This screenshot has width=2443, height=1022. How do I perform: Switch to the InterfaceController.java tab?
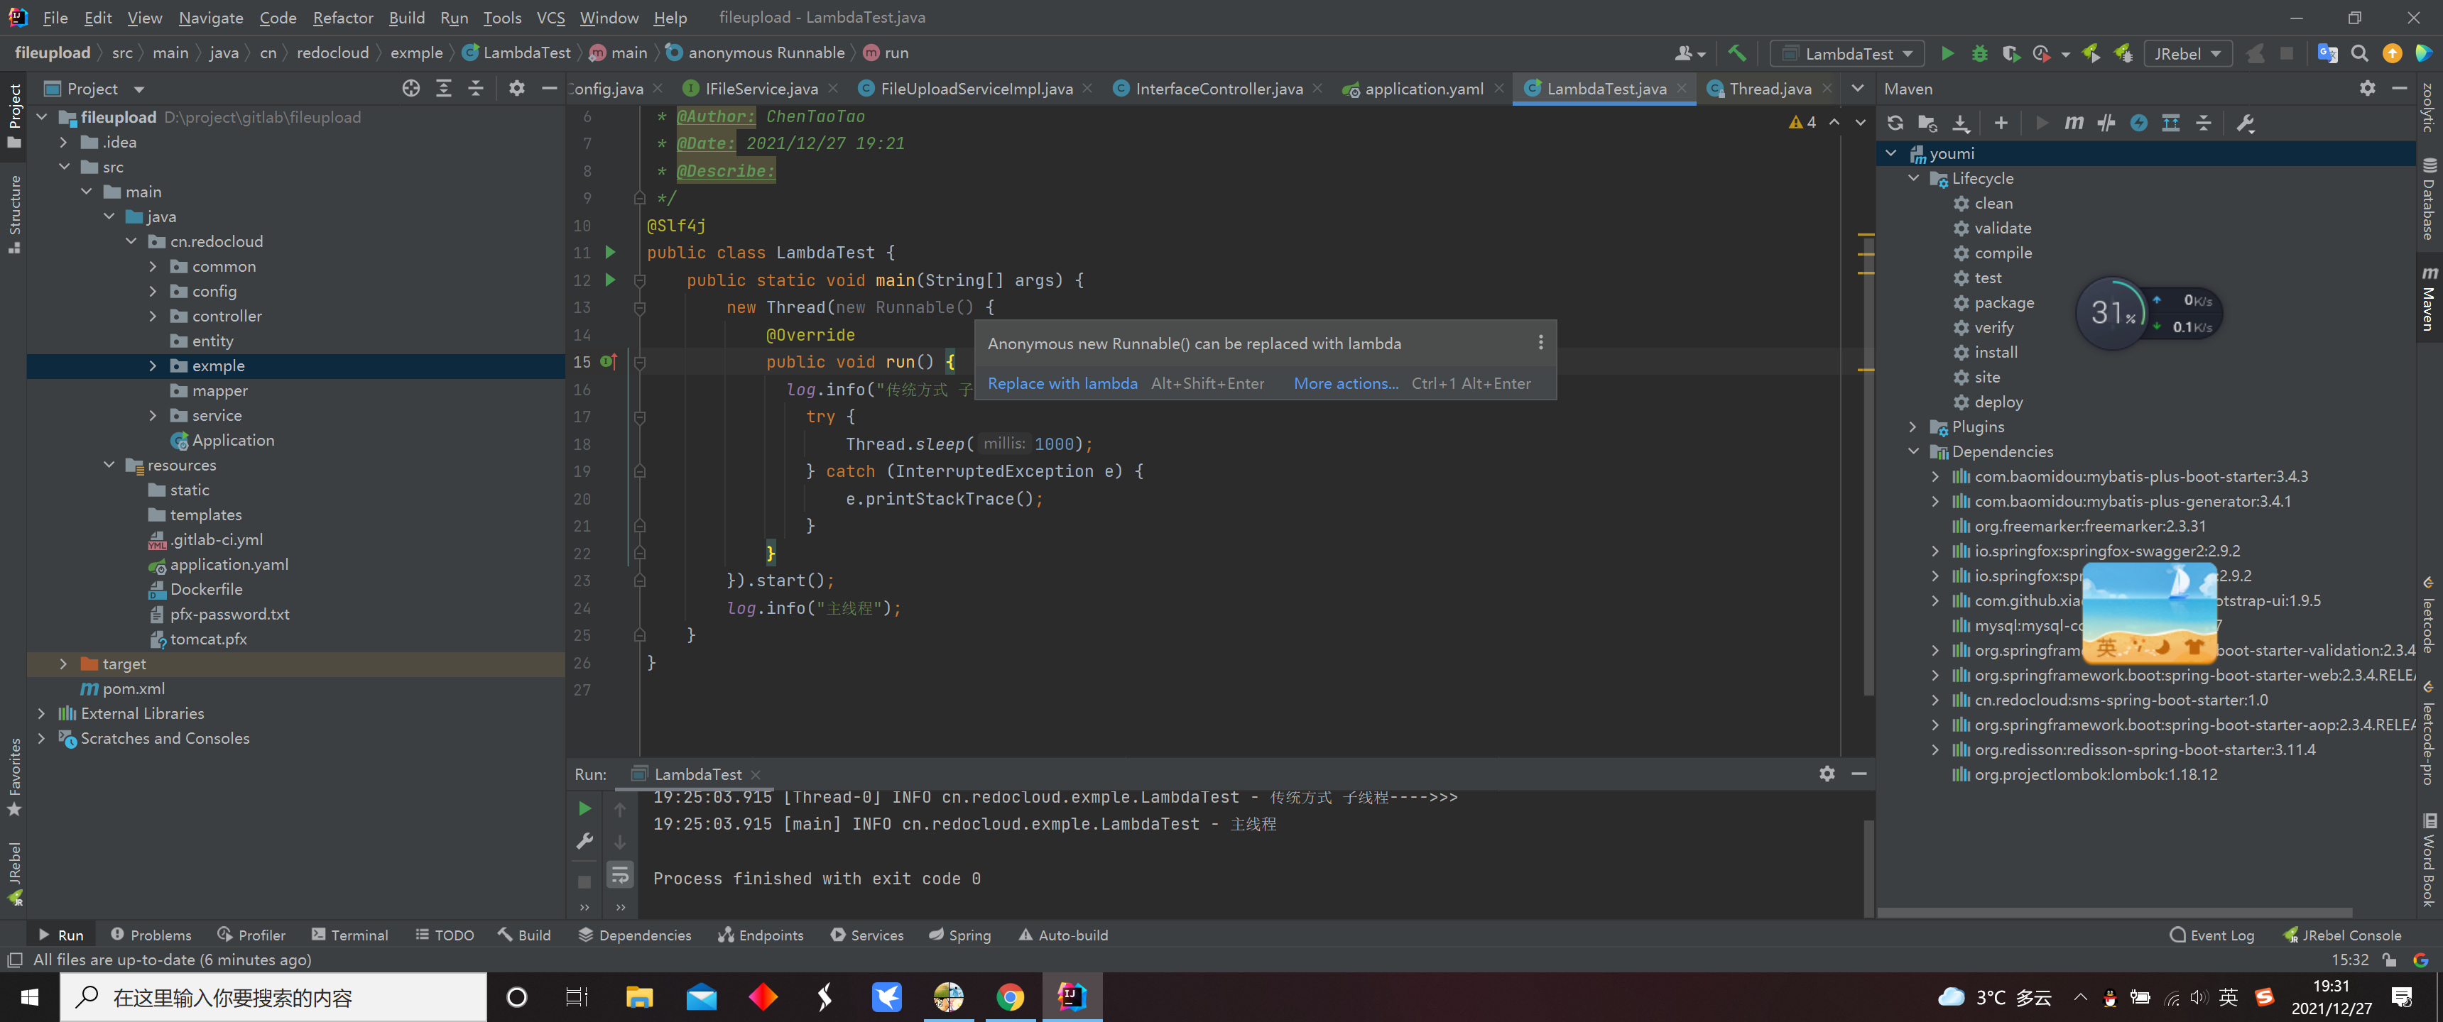pos(1218,89)
